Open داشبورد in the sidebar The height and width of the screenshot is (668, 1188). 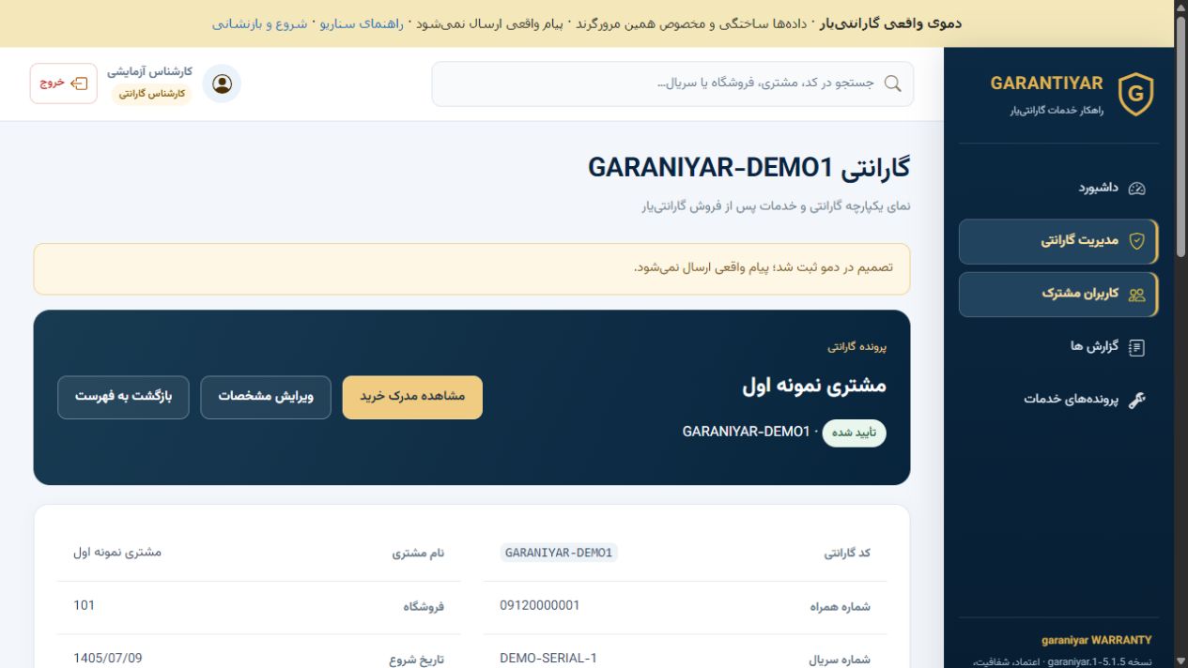[1058, 189]
